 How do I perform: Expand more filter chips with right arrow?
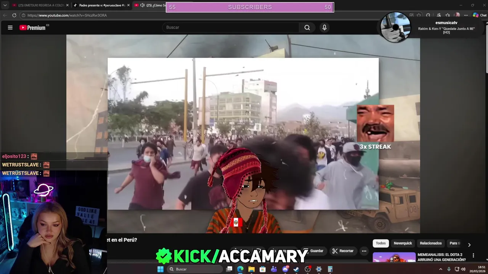click(469, 245)
